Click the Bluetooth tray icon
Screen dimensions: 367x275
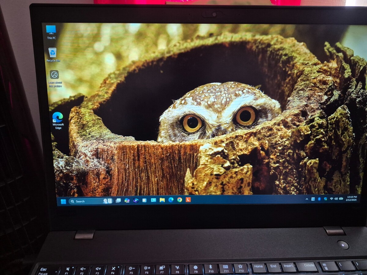click(x=319, y=199)
